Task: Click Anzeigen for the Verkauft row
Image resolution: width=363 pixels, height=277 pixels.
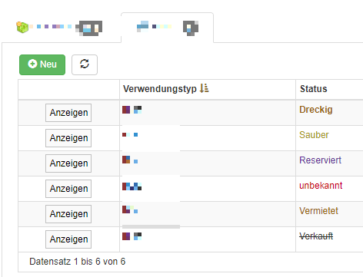Action: coord(68,239)
